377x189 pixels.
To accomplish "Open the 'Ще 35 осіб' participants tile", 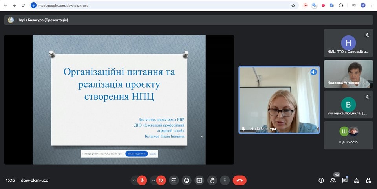I will point(348,135).
